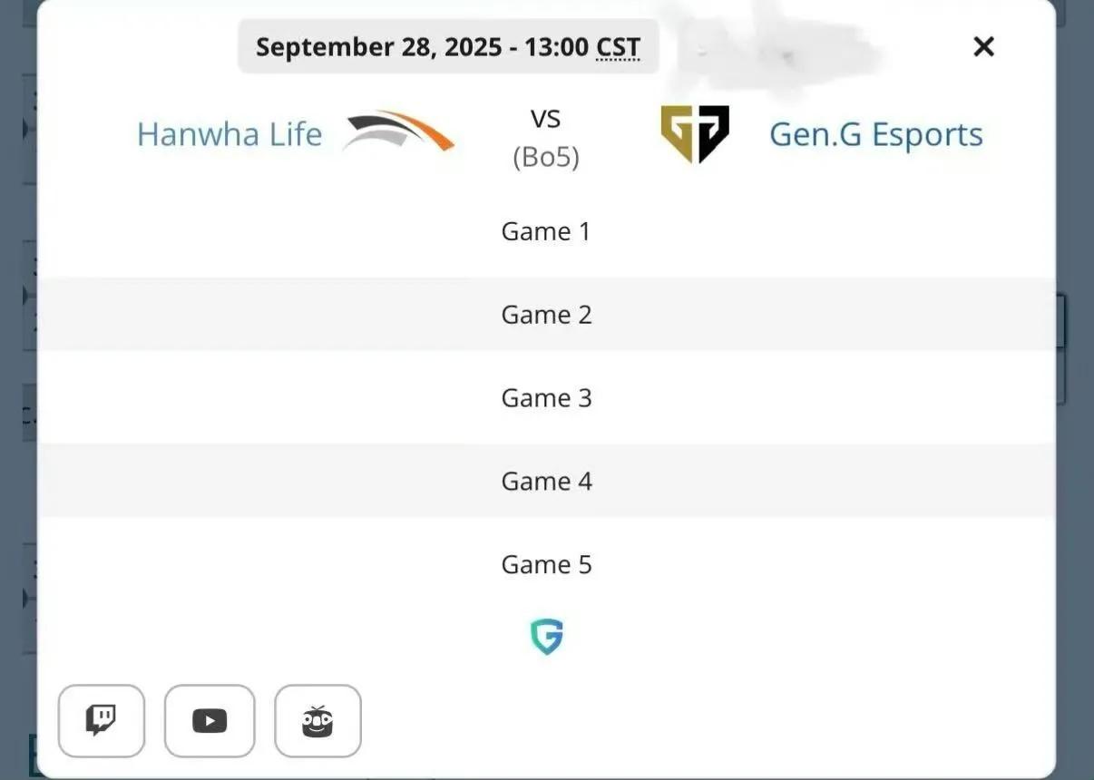Open the Hanwha Life team page

[230, 134]
